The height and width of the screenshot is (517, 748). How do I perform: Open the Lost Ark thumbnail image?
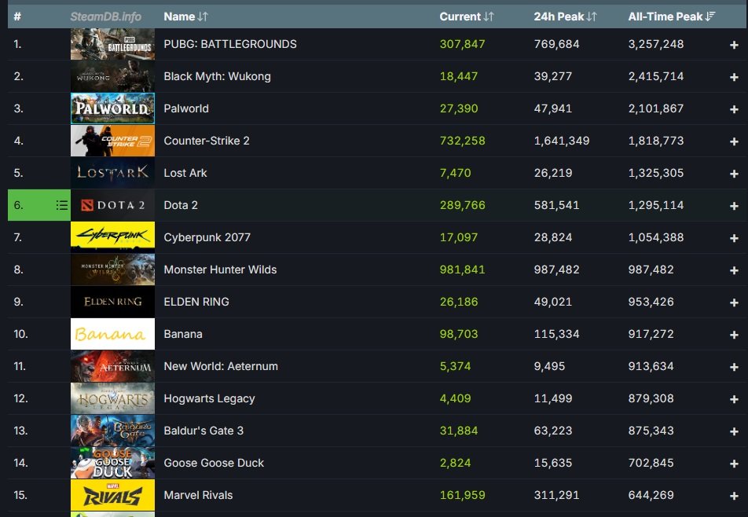click(x=112, y=173)
